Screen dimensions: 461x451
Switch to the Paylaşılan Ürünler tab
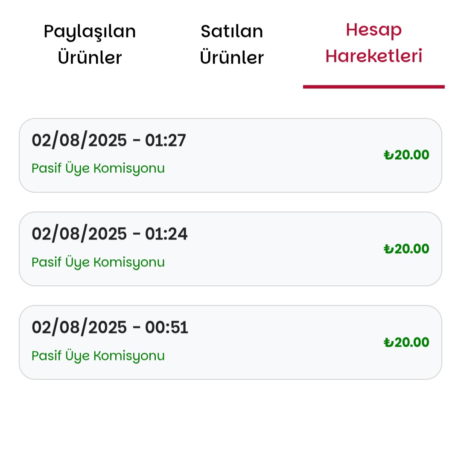coord(90,44)
